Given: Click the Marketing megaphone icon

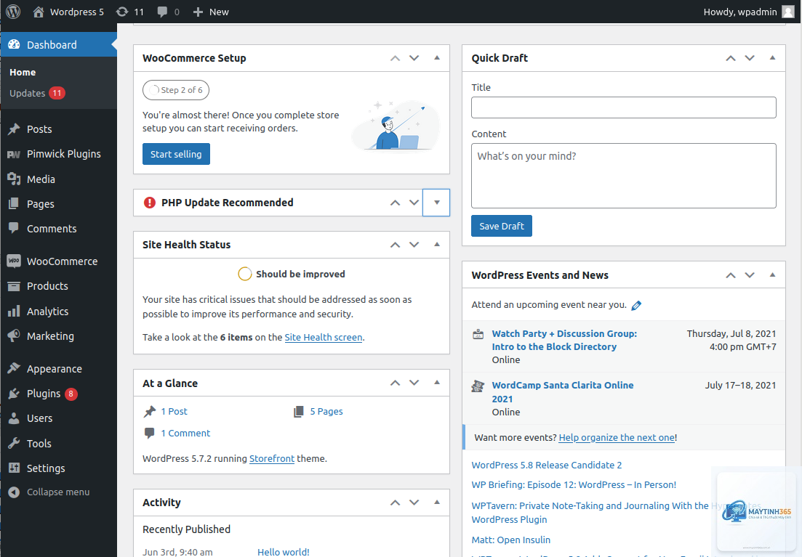Looking at the screenshot, I should (x=14, y=336).
